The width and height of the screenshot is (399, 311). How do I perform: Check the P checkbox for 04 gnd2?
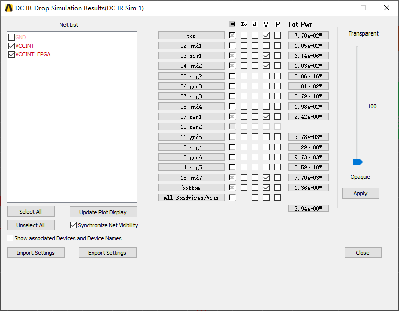(x=277, y=65)
